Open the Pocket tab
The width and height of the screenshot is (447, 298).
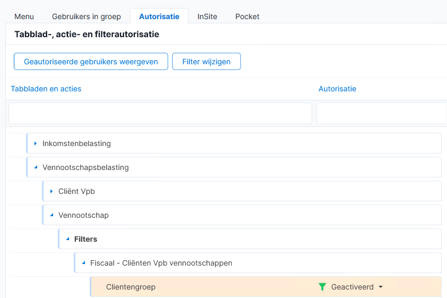click(x=247, y=16)
